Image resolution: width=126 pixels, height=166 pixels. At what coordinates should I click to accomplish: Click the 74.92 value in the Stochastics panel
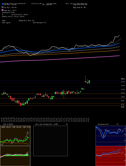pos(122,131)
